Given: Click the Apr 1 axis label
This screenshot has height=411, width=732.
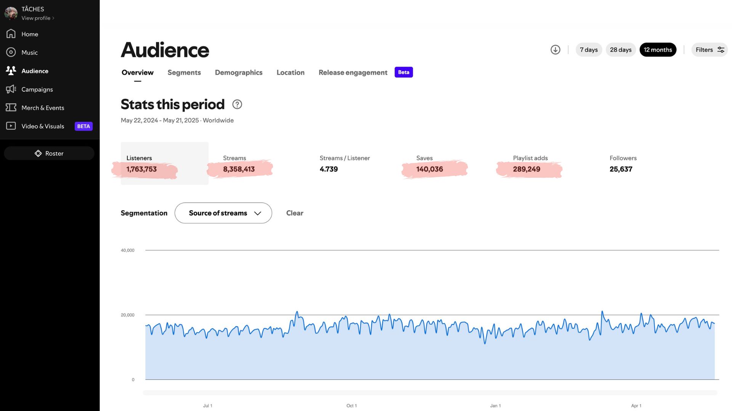Looking at the screenshot, I should tap(636, 406).
